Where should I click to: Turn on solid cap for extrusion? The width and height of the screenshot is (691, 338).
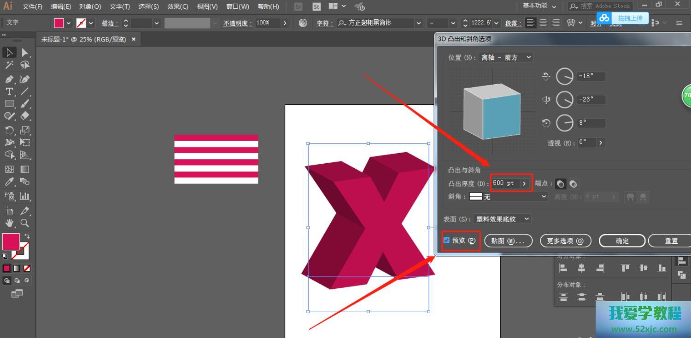[560, 184]
